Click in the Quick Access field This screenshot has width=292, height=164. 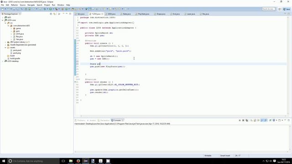268,9
